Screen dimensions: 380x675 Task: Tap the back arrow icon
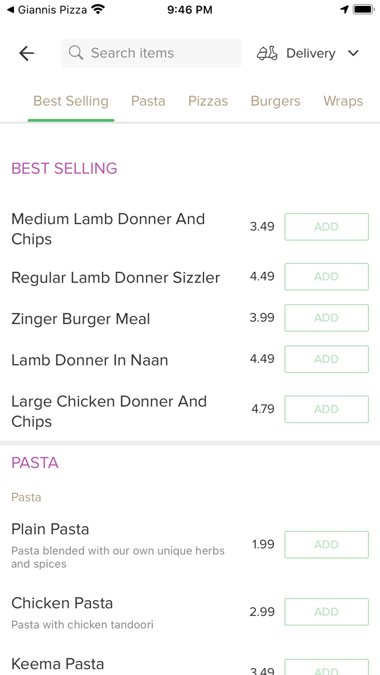pos(27,53)
